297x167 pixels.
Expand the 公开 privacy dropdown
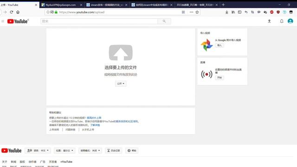pyautogui.click(x=121, y=83)
